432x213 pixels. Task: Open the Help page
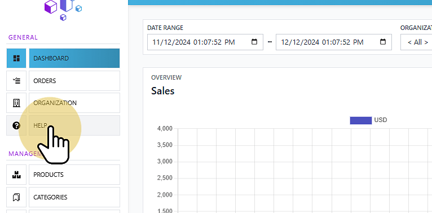[x=74, y=125]
